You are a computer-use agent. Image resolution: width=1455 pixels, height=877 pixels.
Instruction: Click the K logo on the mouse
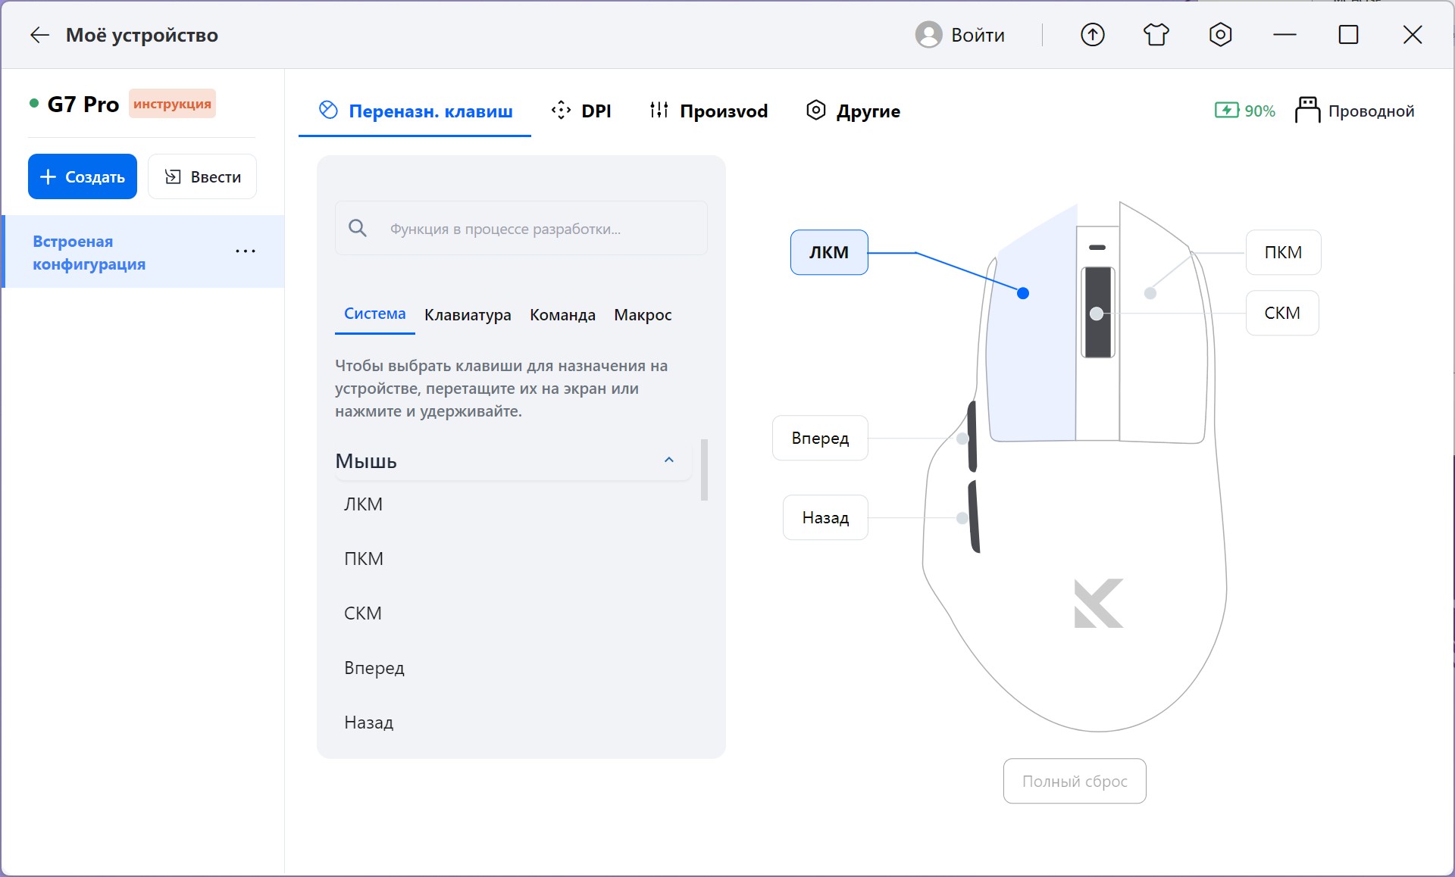tap(1098, 604)
